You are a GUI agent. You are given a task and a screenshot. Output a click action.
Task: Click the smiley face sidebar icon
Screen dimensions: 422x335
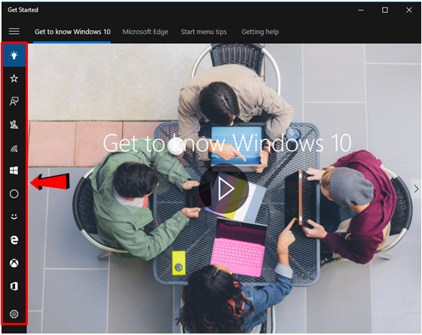coord(14,217)
